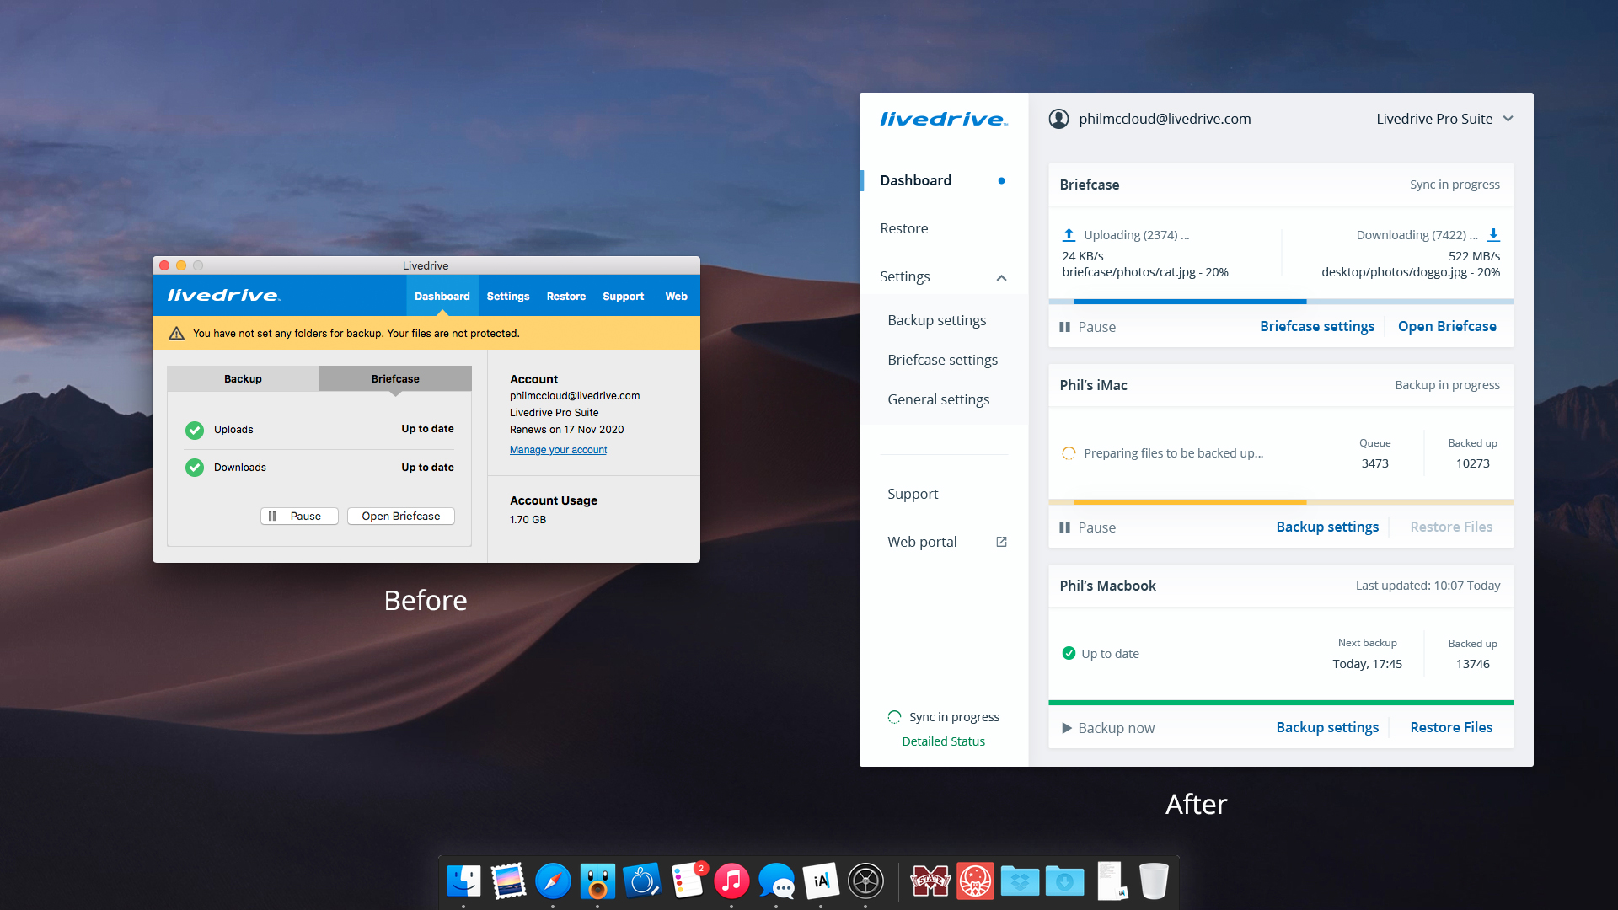Switch to Settings tab in old window
Viewport: 1618px width, 910px height.
tap(508, 296)
